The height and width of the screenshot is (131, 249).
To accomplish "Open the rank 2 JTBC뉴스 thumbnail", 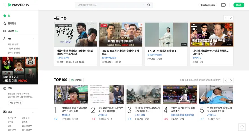I will (x=107, y=94).
